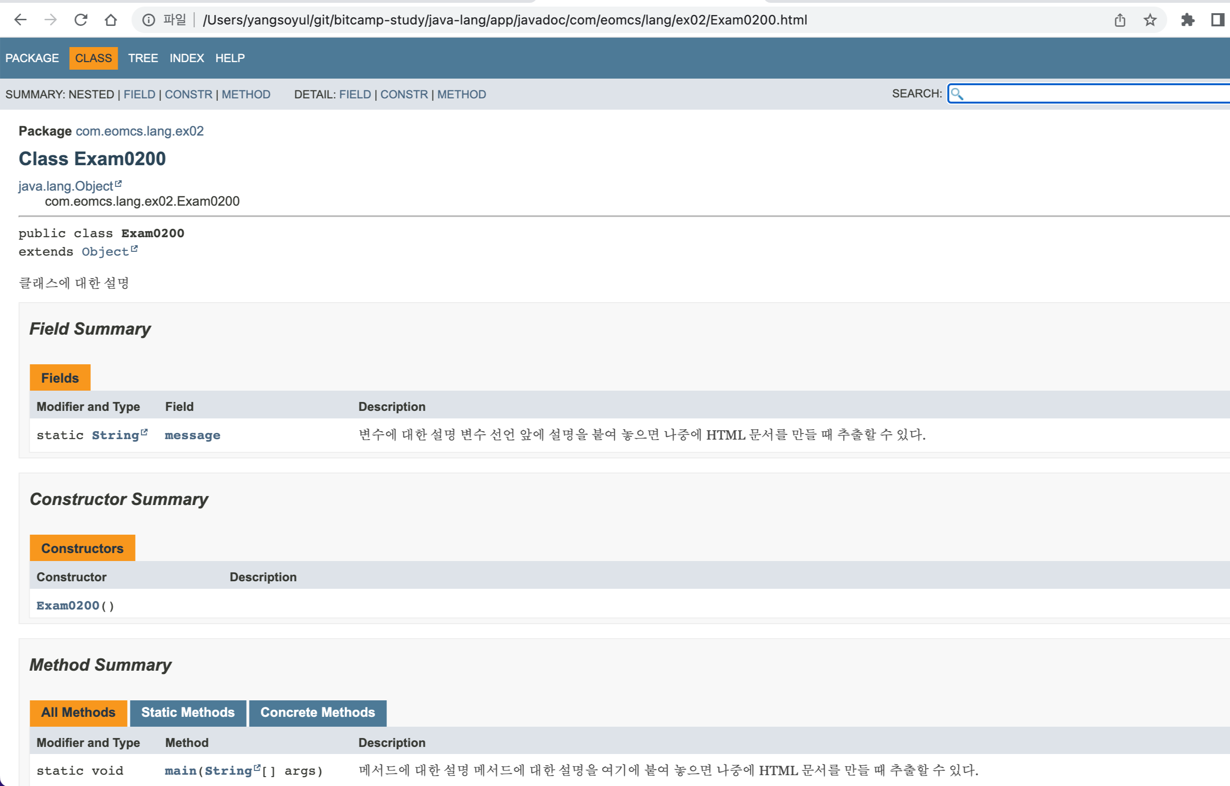This screenshot has width=1230, height=786.
Task: Click 'public class Exam0200' declaration
Action: click(101, 233)
